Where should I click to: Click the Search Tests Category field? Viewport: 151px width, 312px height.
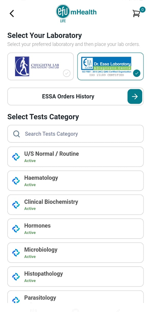coord(76,134)
